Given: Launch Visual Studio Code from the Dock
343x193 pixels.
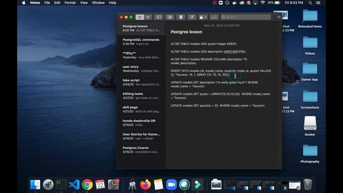Looking at the screenshot, I should point(74,184).
